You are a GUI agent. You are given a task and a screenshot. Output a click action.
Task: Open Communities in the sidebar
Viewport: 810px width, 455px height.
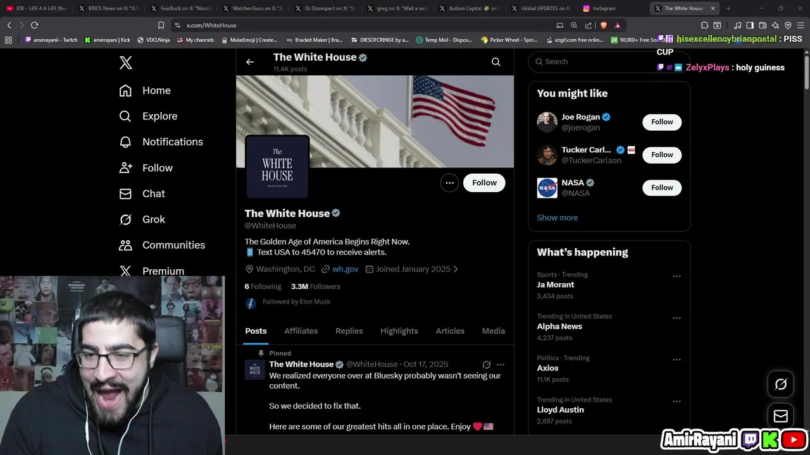tap(162, 245)
